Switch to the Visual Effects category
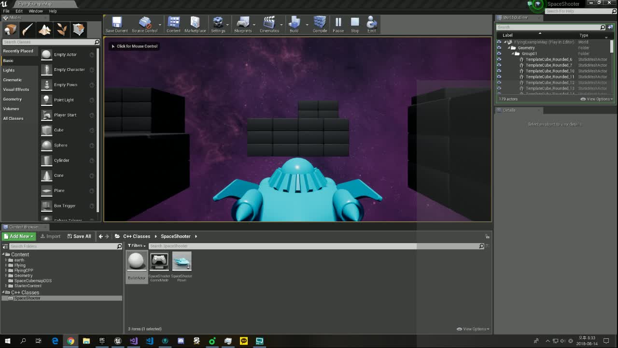The image size is (618, 348). point(16,89)
